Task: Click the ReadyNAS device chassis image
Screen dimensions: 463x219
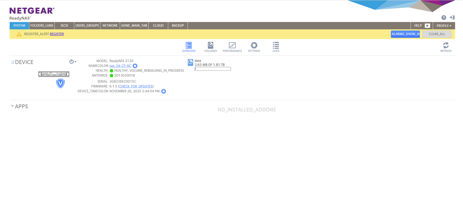Action: coord(54,74)
